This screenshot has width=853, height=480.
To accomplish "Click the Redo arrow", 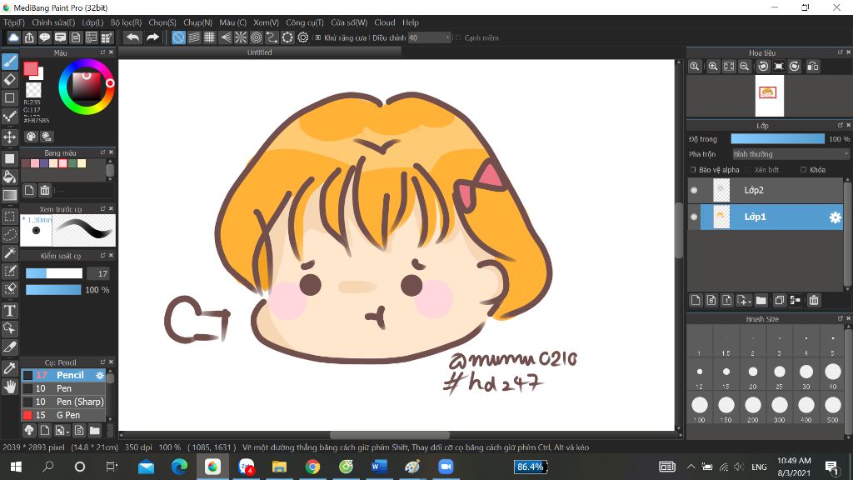I will (x=153, y=37).
